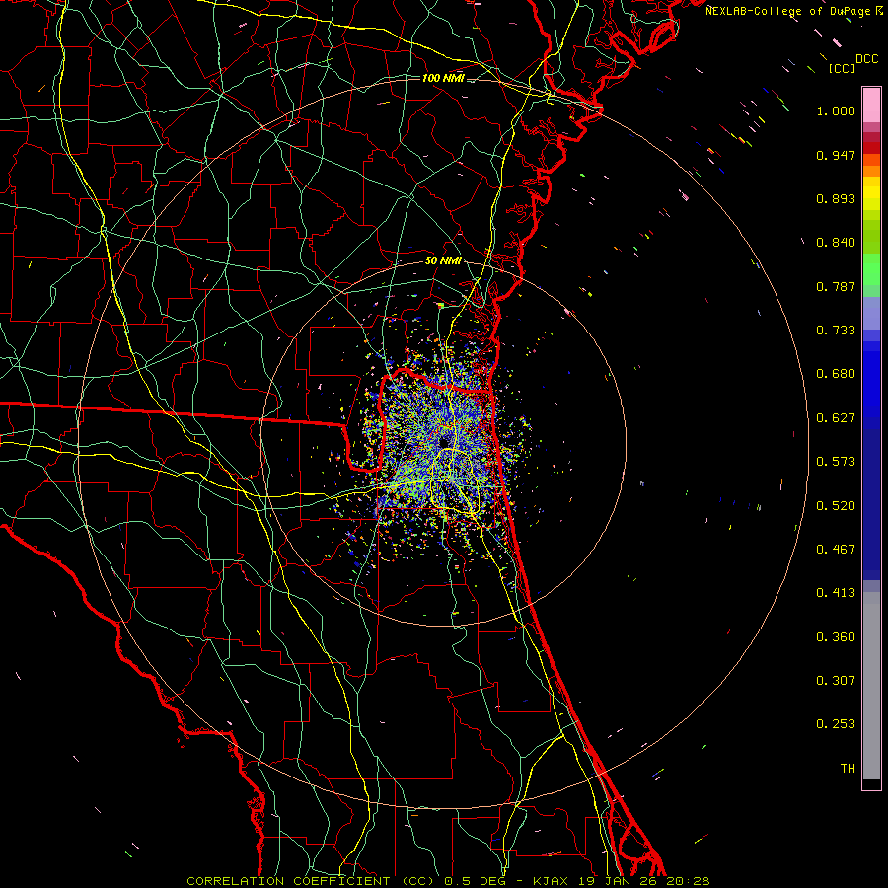Screen dimensions: 888x888
Task: Click the 0.413 legend value
Action: click(x=836, y=593)
